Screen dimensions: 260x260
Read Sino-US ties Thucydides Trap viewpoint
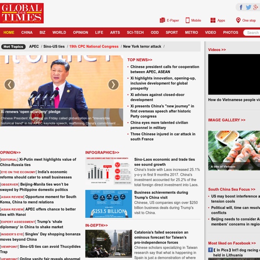point(40,249)
